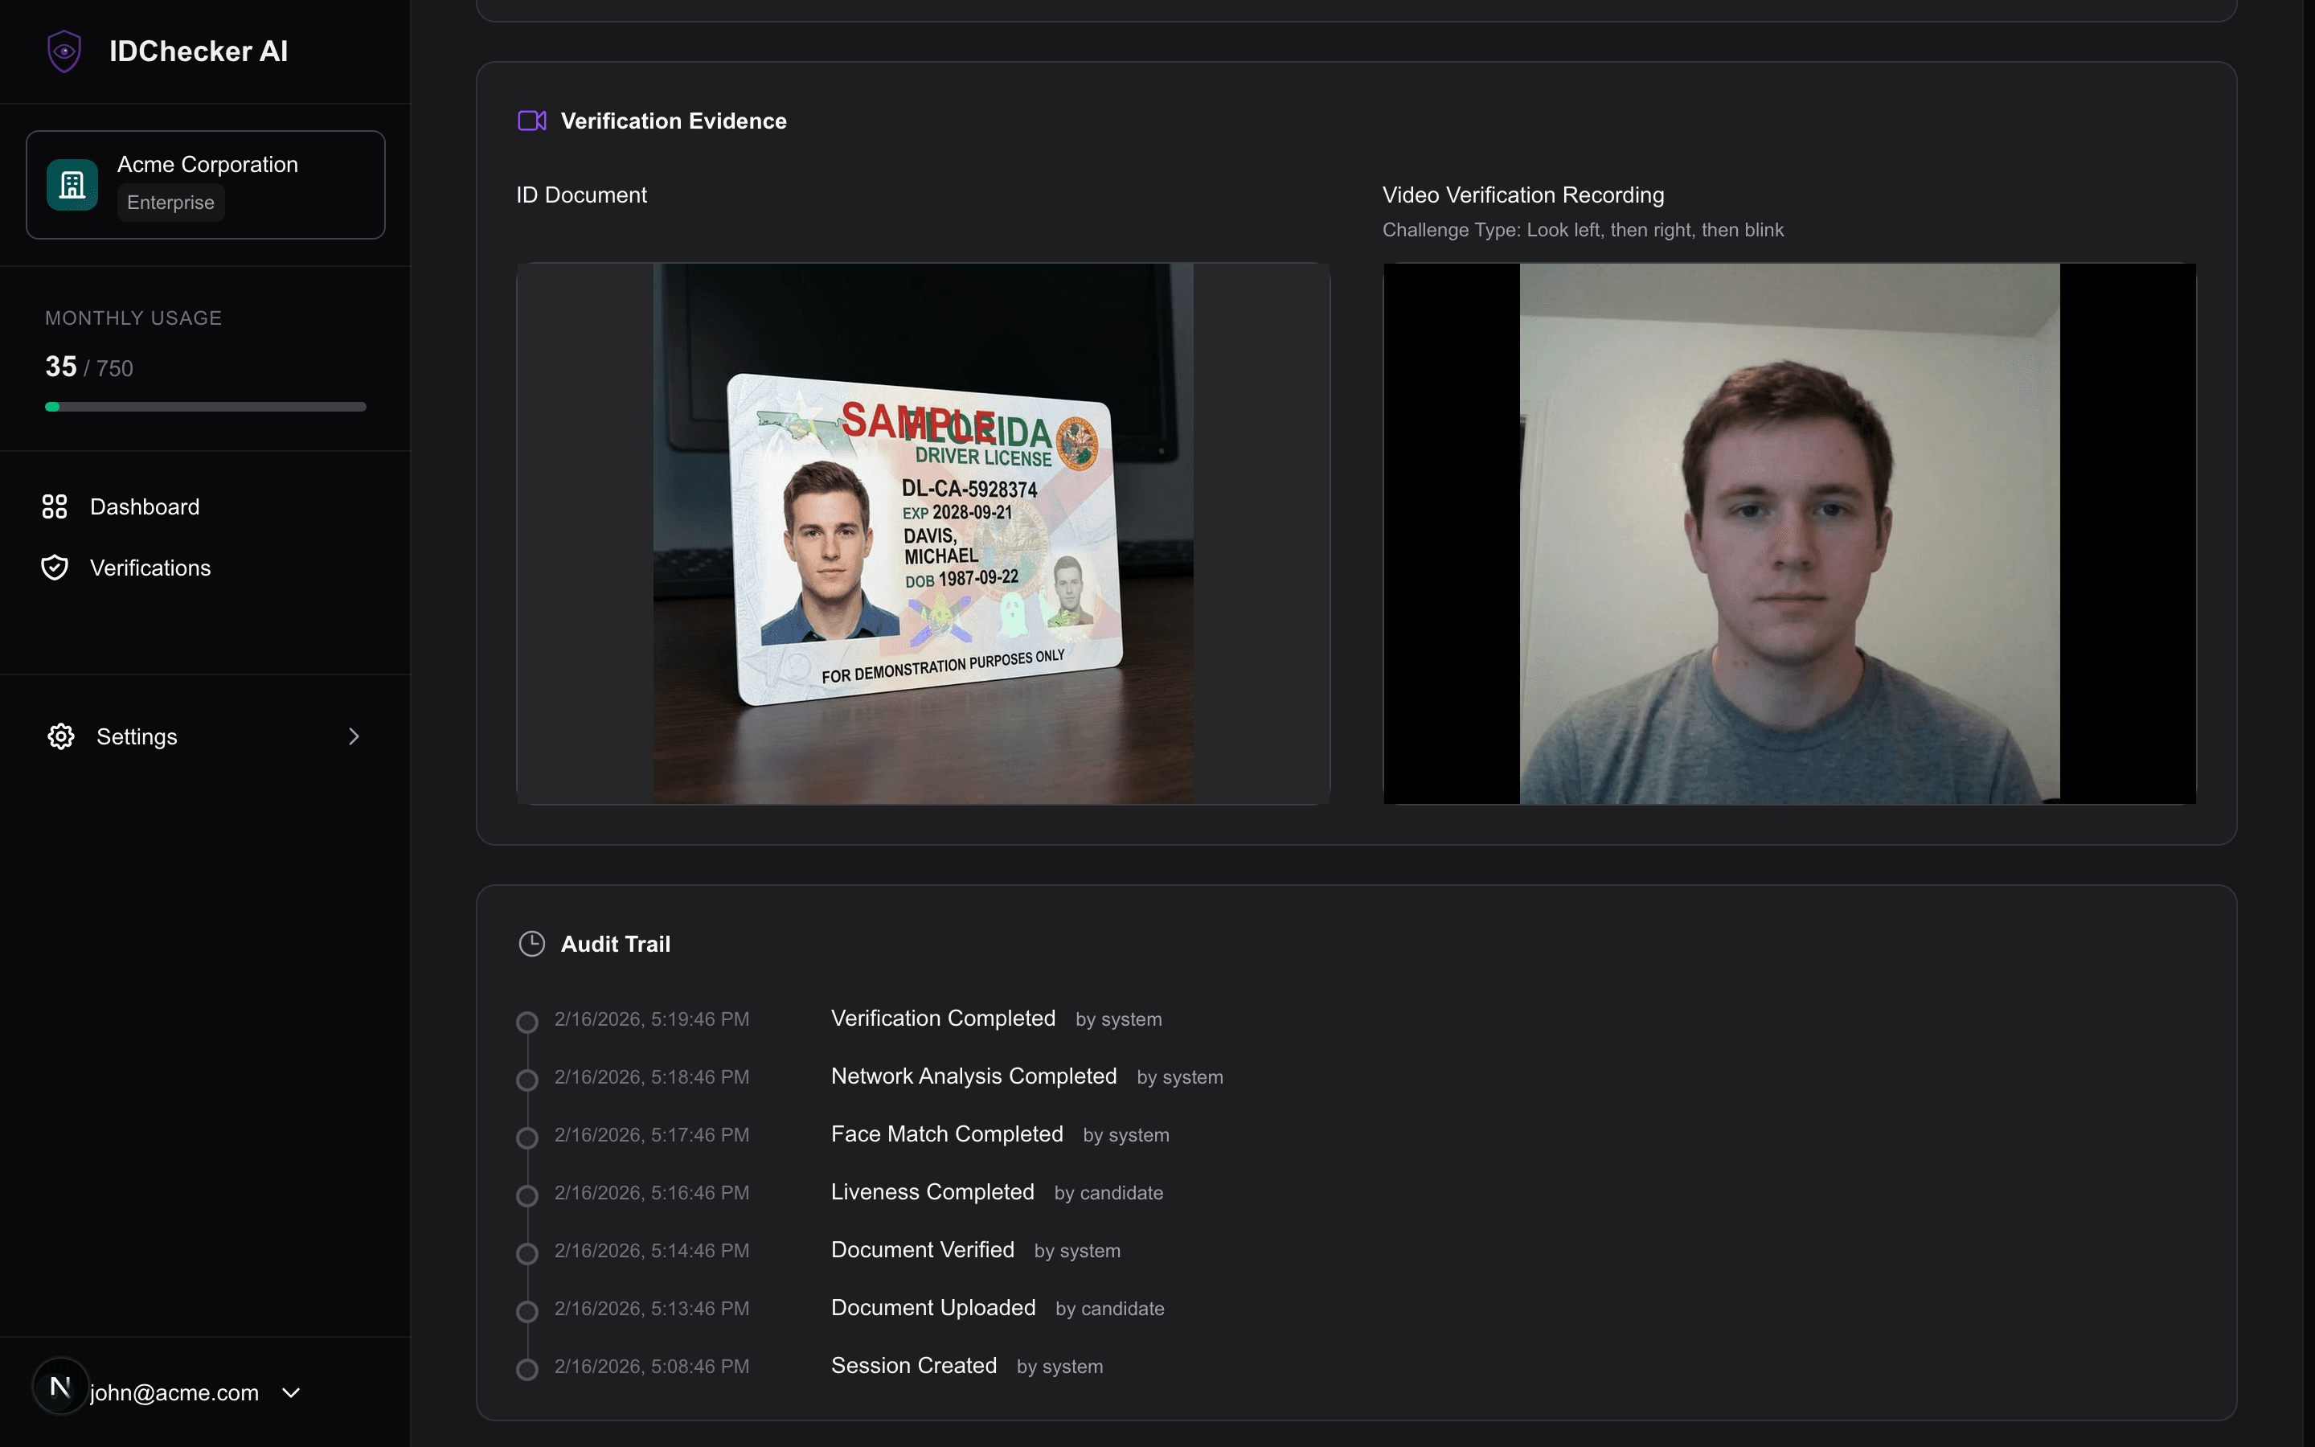Screen dimensions: 2315x1447
Task: Click the timeline marker beside Session Created
Action: [x=529, y=1368]
